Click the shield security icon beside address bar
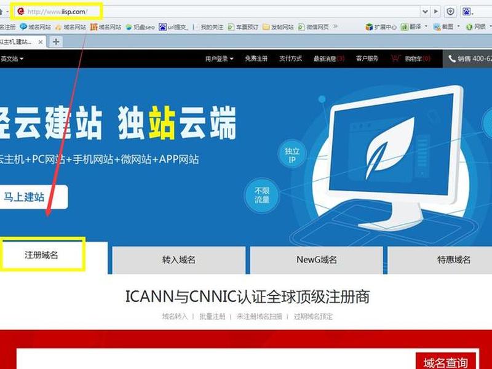This screenshot has width=492, height=369. (x=451, y=12)
